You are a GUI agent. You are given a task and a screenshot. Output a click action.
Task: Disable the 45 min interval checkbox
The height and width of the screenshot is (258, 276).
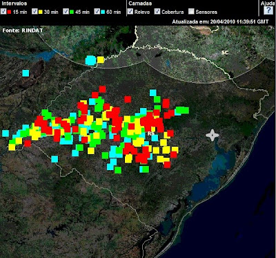tap(66, 11)
